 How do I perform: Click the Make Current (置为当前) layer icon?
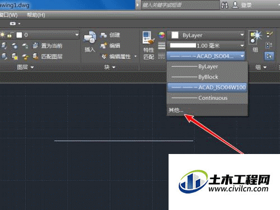(x=35, y=45)
